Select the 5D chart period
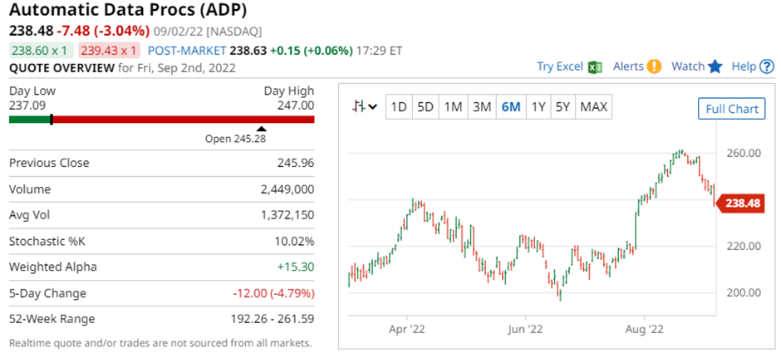The width and height of the screenshot is (781, 353). (425, 106)
